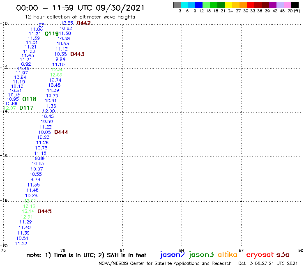The image size is (304, 267).
Task: Click the 11.42 wave height value
Action: 62,49
